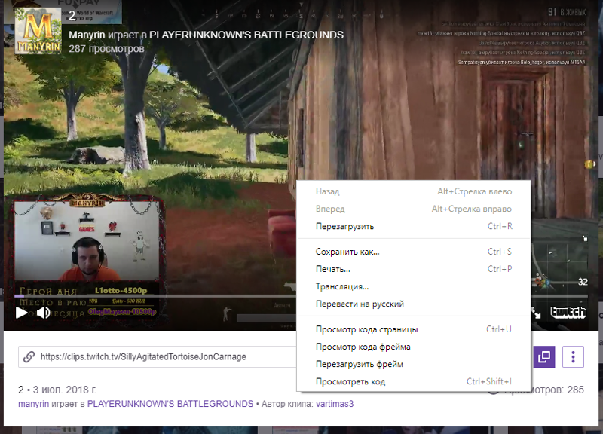Select the clip URL field
Screen dimensions: 603x434
(158, 356)
